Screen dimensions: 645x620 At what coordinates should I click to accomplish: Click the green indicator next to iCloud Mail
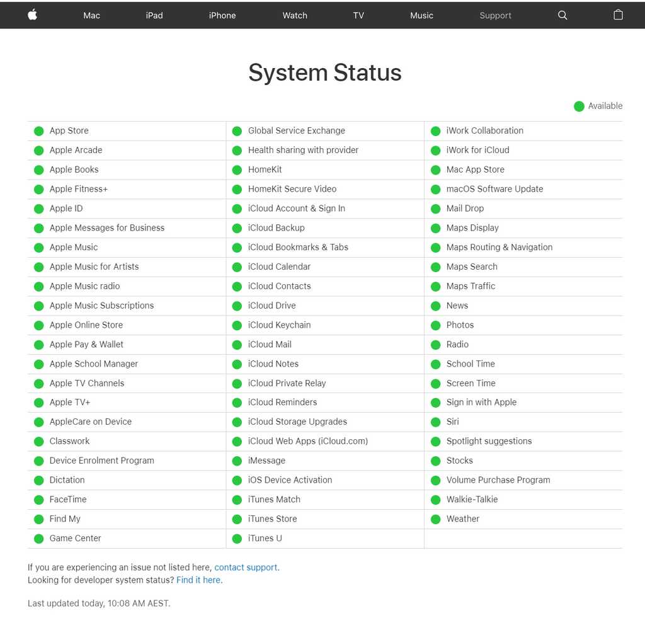237,344
